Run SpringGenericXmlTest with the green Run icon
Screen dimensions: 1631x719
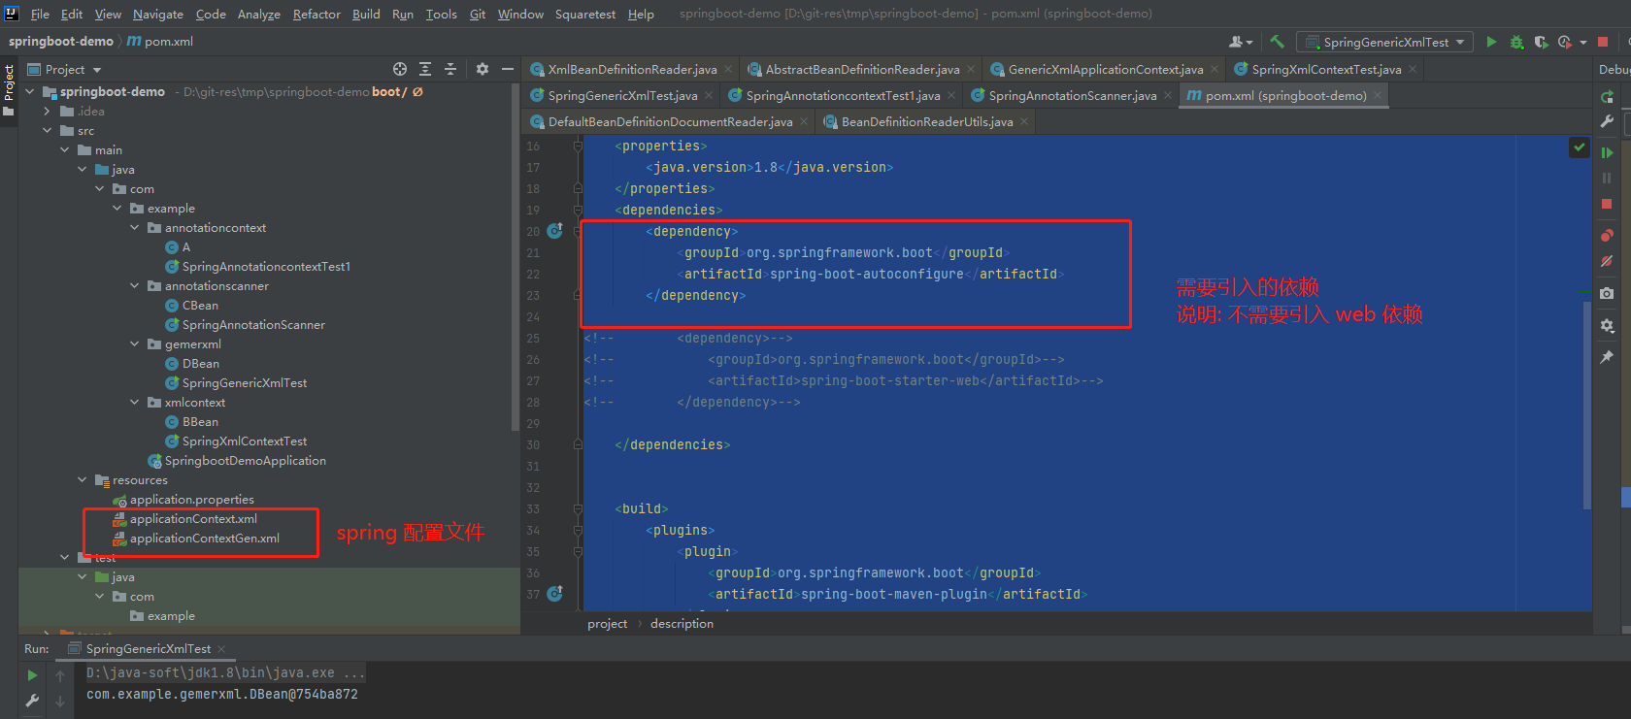click(x=1491, y=42)
